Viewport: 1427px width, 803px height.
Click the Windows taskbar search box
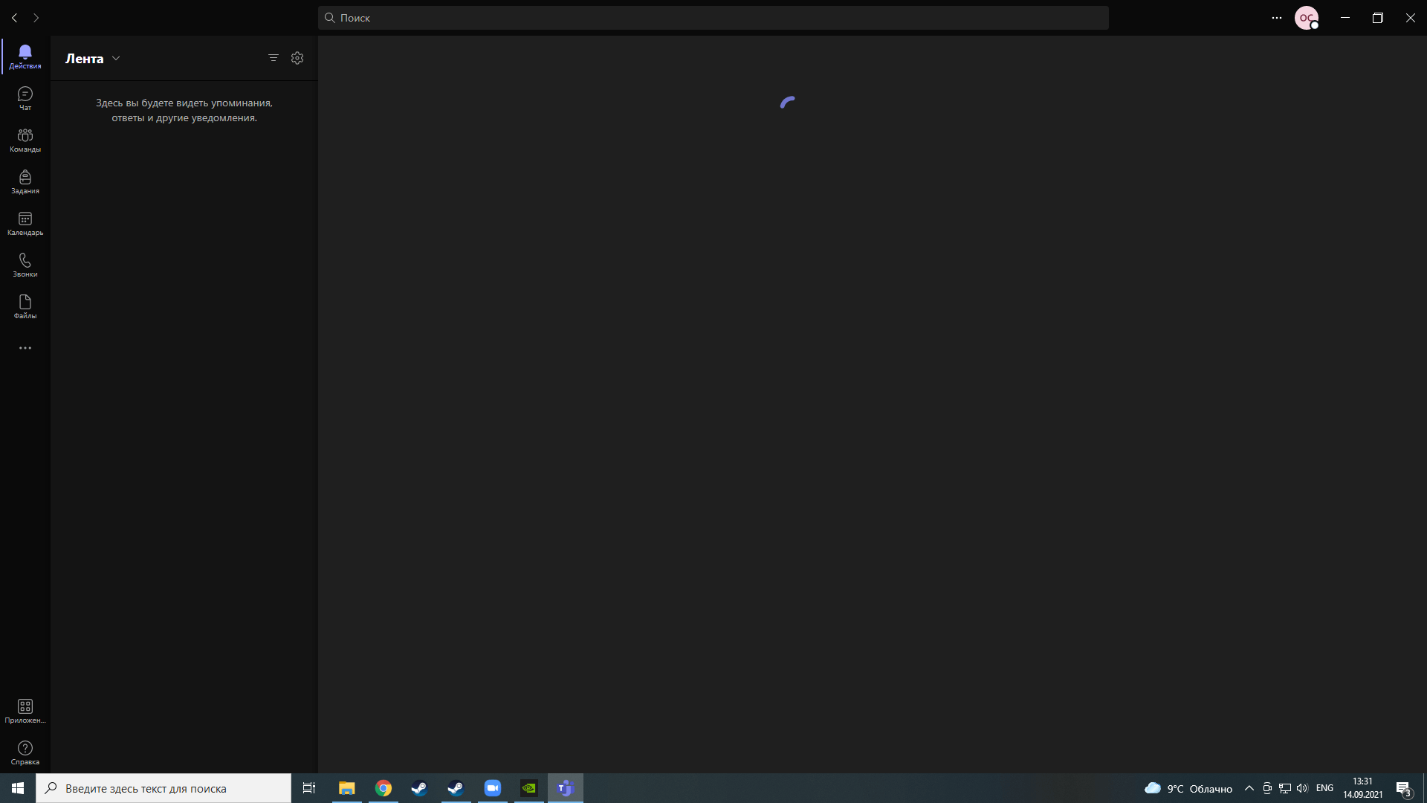[164, 788]
